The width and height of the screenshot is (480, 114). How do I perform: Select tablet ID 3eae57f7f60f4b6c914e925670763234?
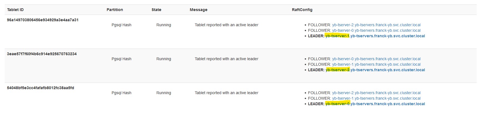click(x=42, y=54)
